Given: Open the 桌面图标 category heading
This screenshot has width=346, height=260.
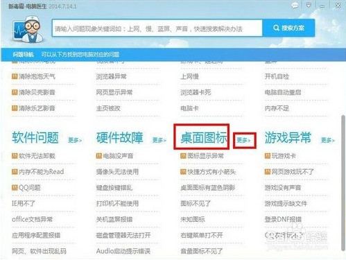Looking at the screenshot, I should 204,137.
